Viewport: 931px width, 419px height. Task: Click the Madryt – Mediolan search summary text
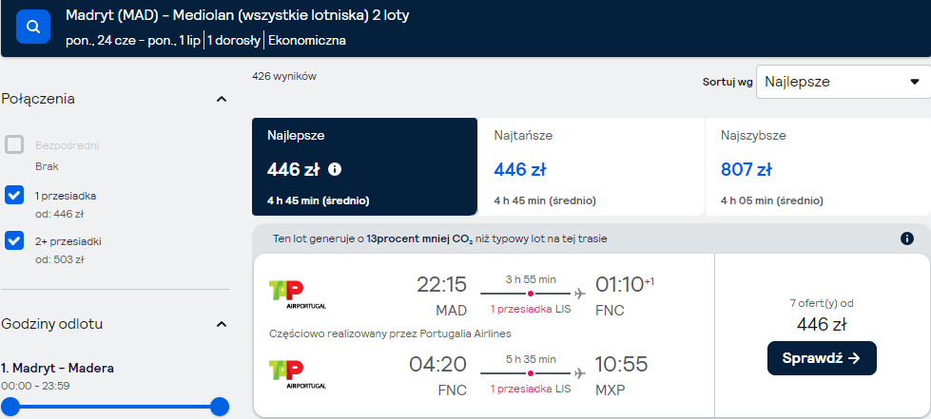pyautogui.click(x=238, y=15)
